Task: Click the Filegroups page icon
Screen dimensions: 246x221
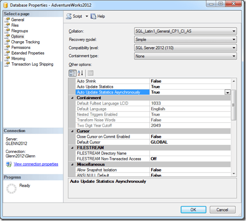Action: coord(7,31)
